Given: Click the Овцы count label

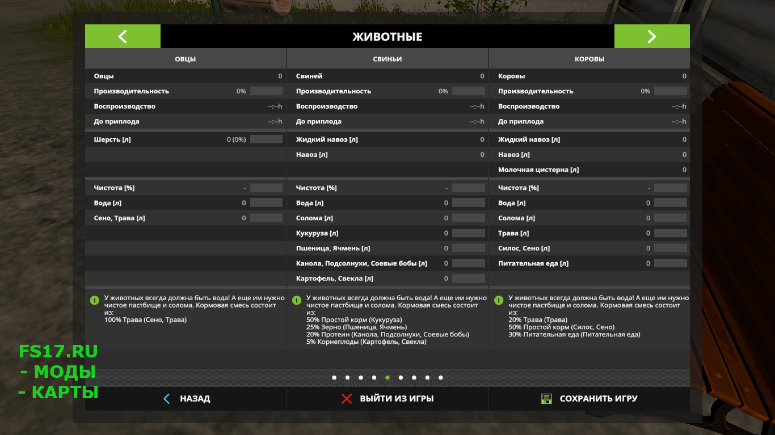Looking at the screenshot, I should click(104, 76).
